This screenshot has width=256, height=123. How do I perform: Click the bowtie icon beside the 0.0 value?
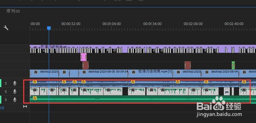tap(25, 107)
